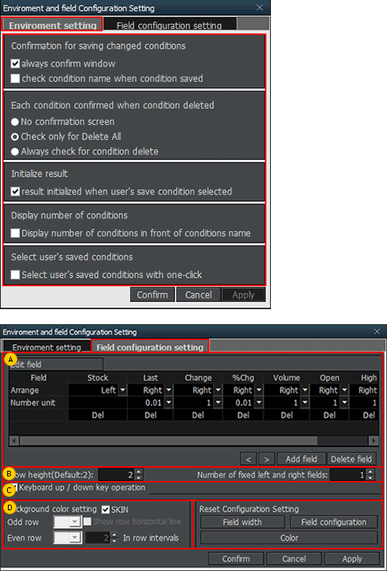This screenshot has height=571, width=387.
Task: Increase number of fixed fields with stepper
Action: coord(370,472)
